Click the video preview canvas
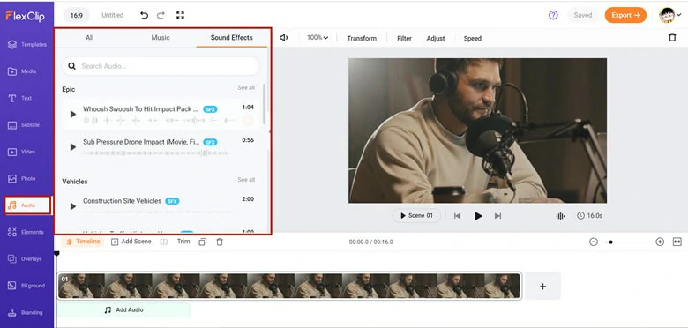The height and width of the screenshot is (328, 688). (x=477, y=130)
